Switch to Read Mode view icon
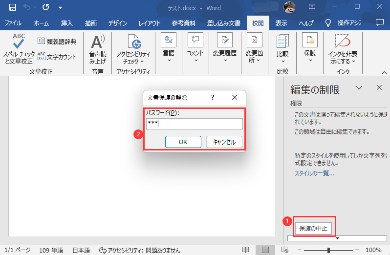 [245, 250]
